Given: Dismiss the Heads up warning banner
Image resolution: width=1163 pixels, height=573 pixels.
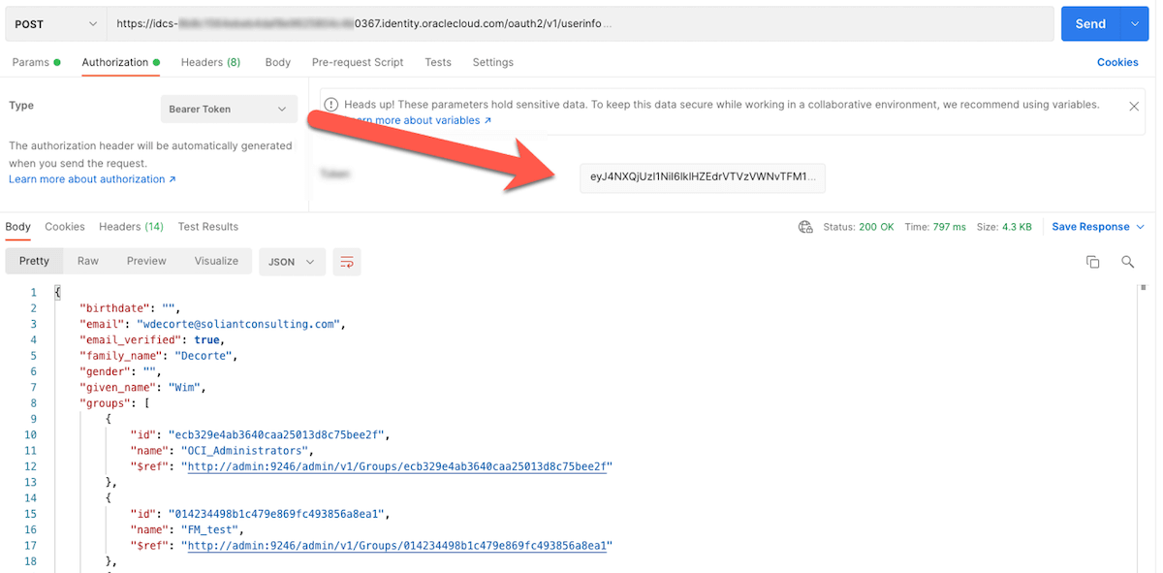Looking at the screenshot, I should [x=1134, y=106].
